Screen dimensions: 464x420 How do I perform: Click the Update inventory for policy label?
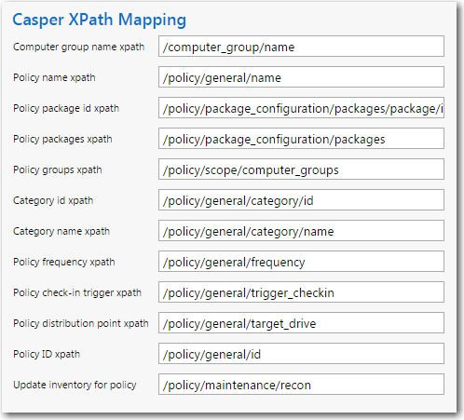coord(75,385)
